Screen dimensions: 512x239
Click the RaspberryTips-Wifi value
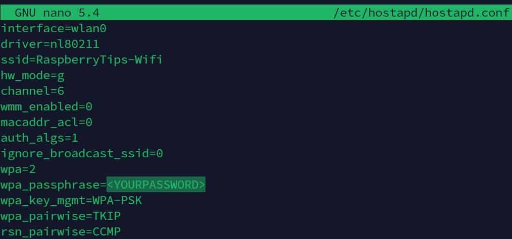pyautogui.click(x=99, y=60)
